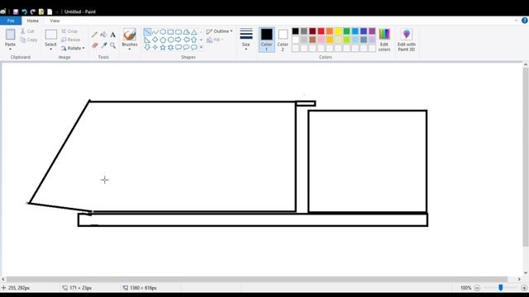Open the shape Outline dropdown
Screen dimensions: 529x297
tap(219, 31)
